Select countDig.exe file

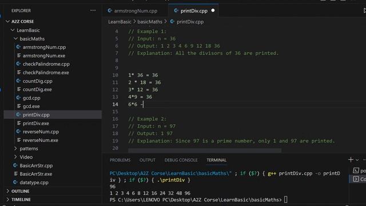point(37,89)
